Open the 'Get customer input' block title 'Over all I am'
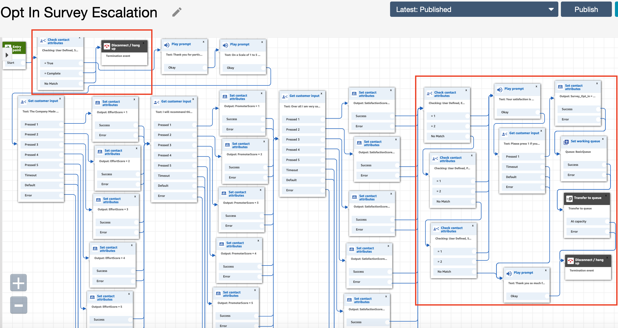 point(304,96)
